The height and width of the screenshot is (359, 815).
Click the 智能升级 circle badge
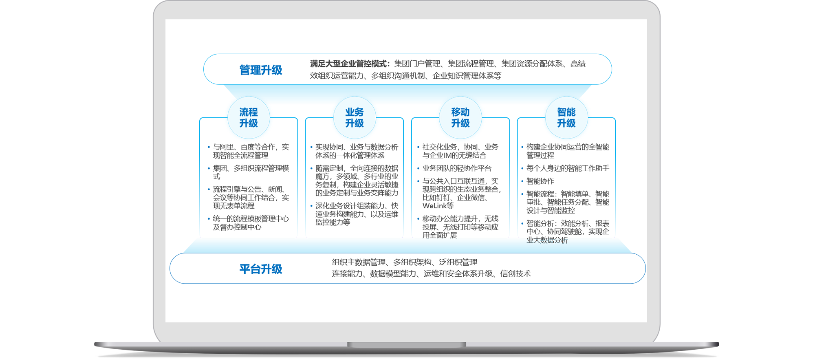pos(566,118)
